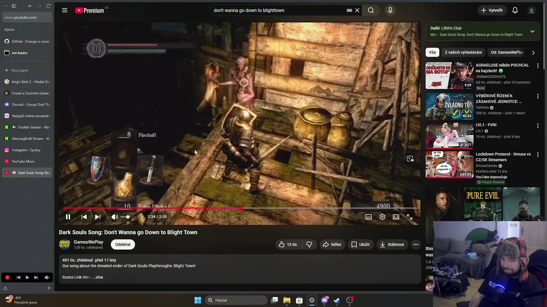The height and width of the screenshot is (307, 547).
Task: Open AGRAELUSE někdo POCHCAL video thumbnail
Action: point(449,75)
